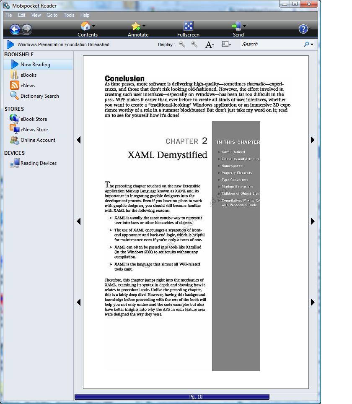Open Online Account
The image size is (352, 404).
pos(38,140)
